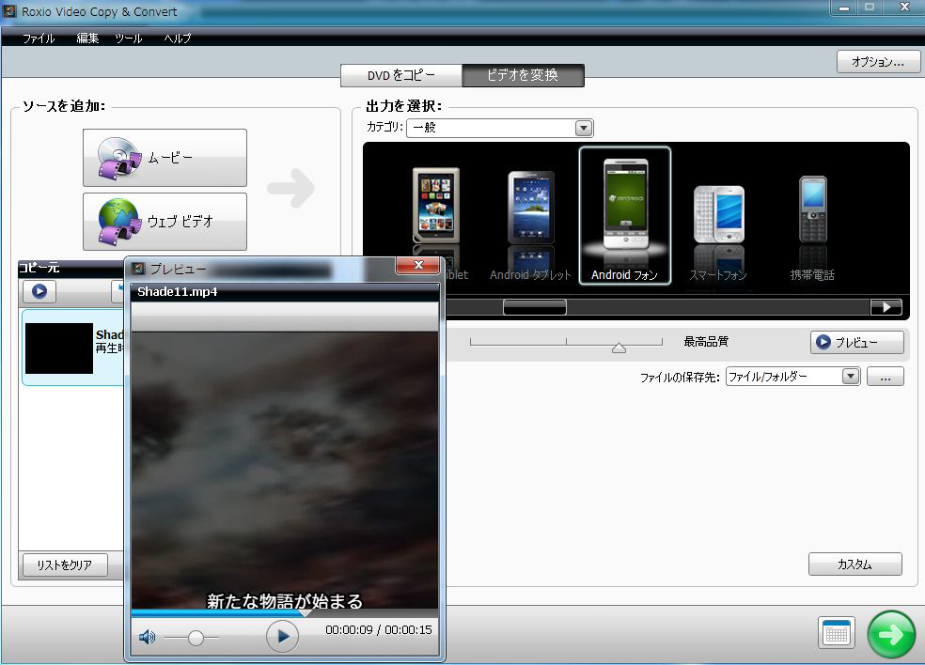Select the Android タブレット device icon

click(x=530, y=208)
